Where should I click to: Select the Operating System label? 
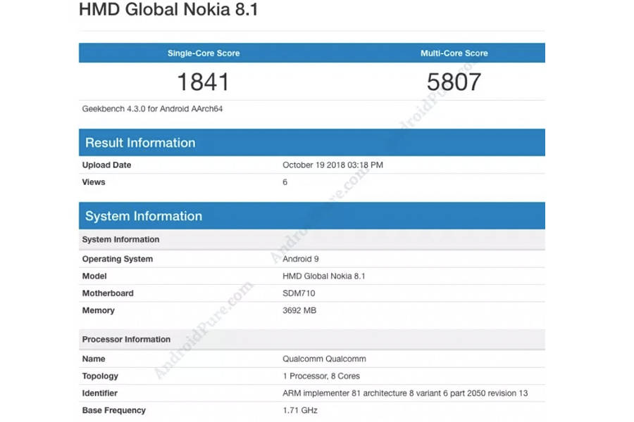click(x=118, y=259)
